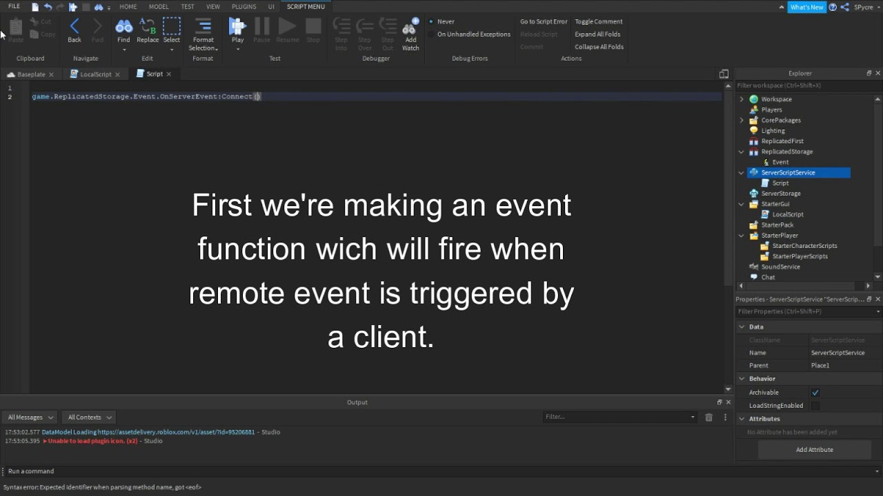Click Toggle Comment action
The image size is (883, 496).
(598, 21)
